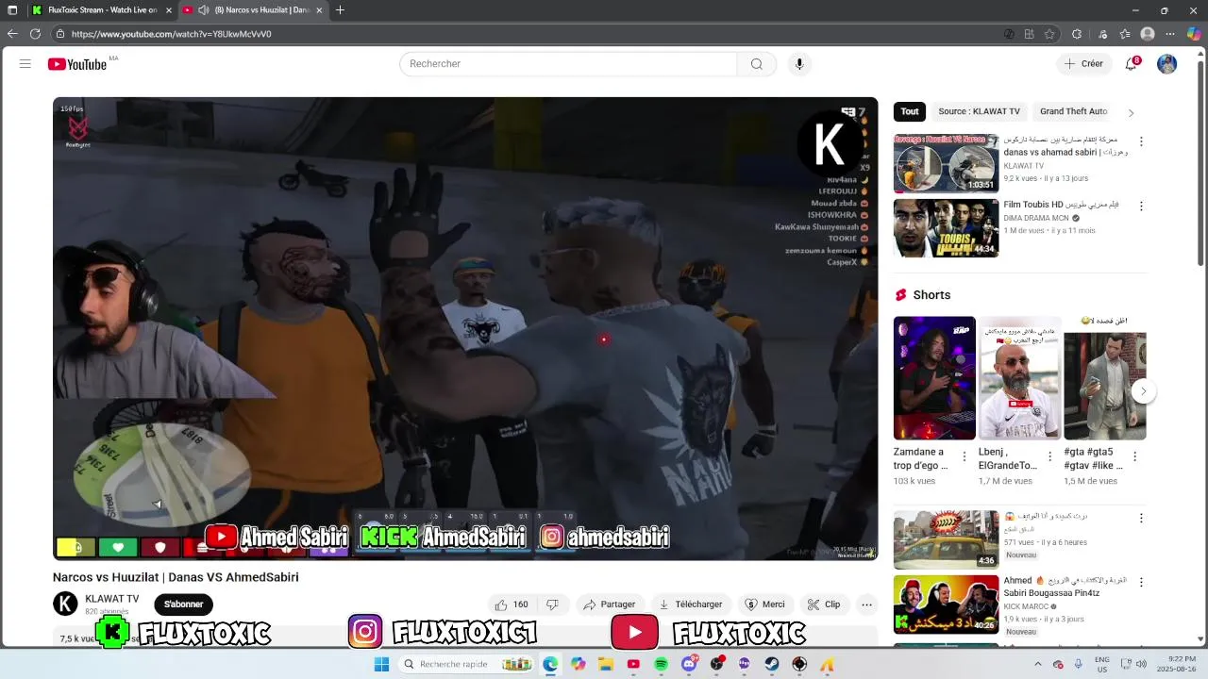Open options for Lbenj short
Image resolution: width=1208 pixels, height=679 pixels.
point(1049,456)
